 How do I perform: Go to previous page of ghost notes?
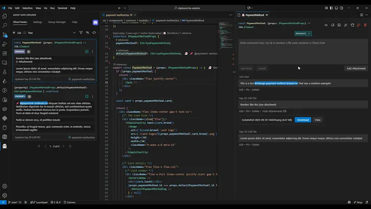tap(46, 146)
